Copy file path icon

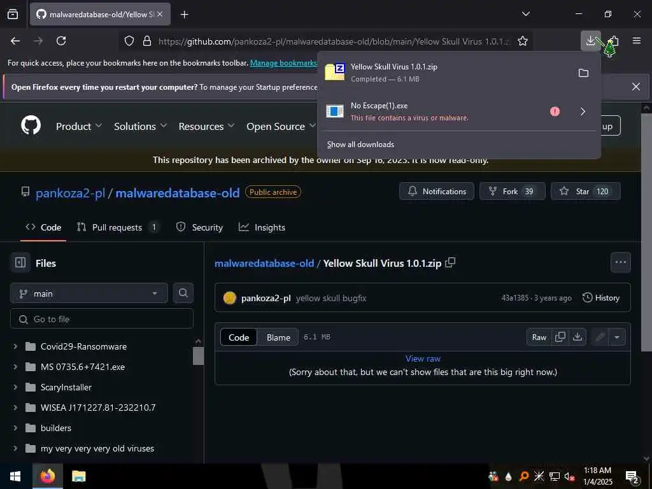point(450,263)
